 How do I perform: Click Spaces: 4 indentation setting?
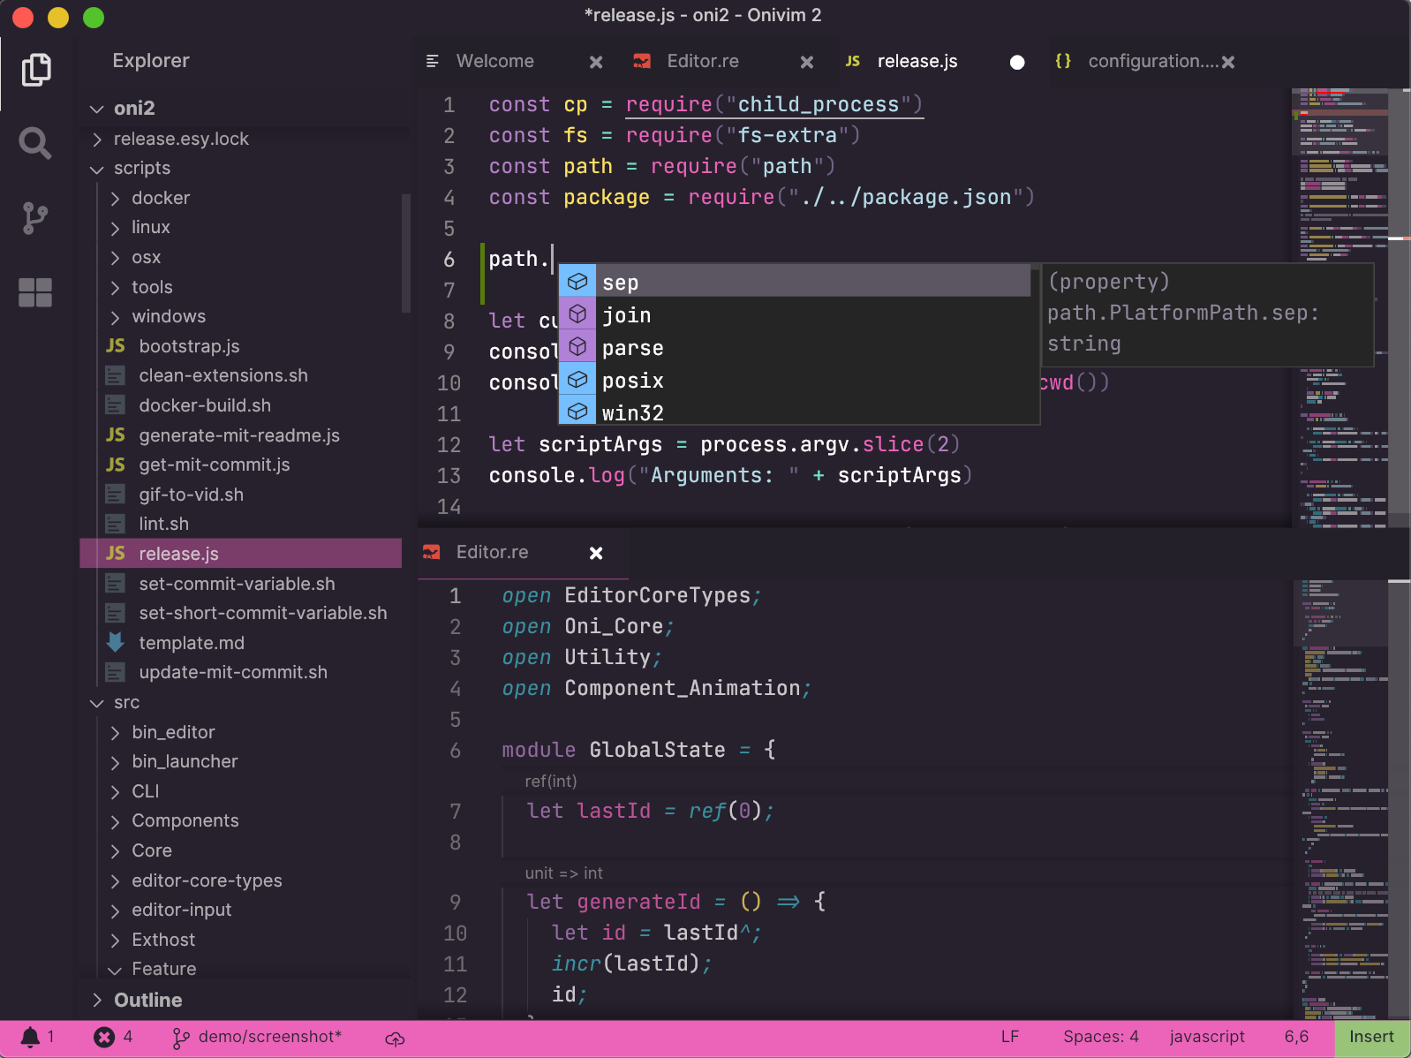[x=1100, y=1037]
